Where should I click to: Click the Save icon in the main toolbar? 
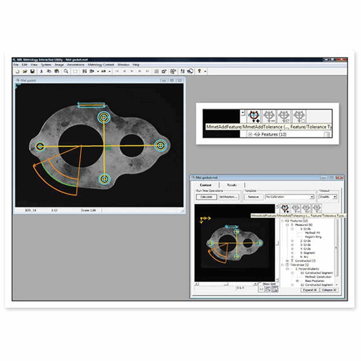pos(33,71)
